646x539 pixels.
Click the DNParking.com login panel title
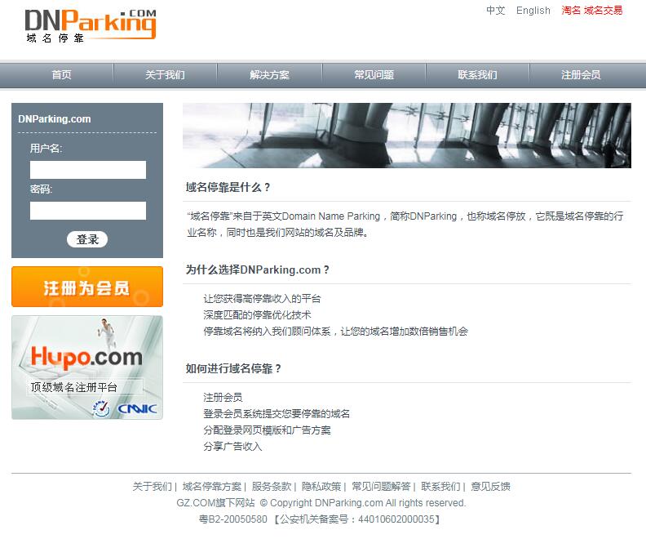click(x=55, y=119)
